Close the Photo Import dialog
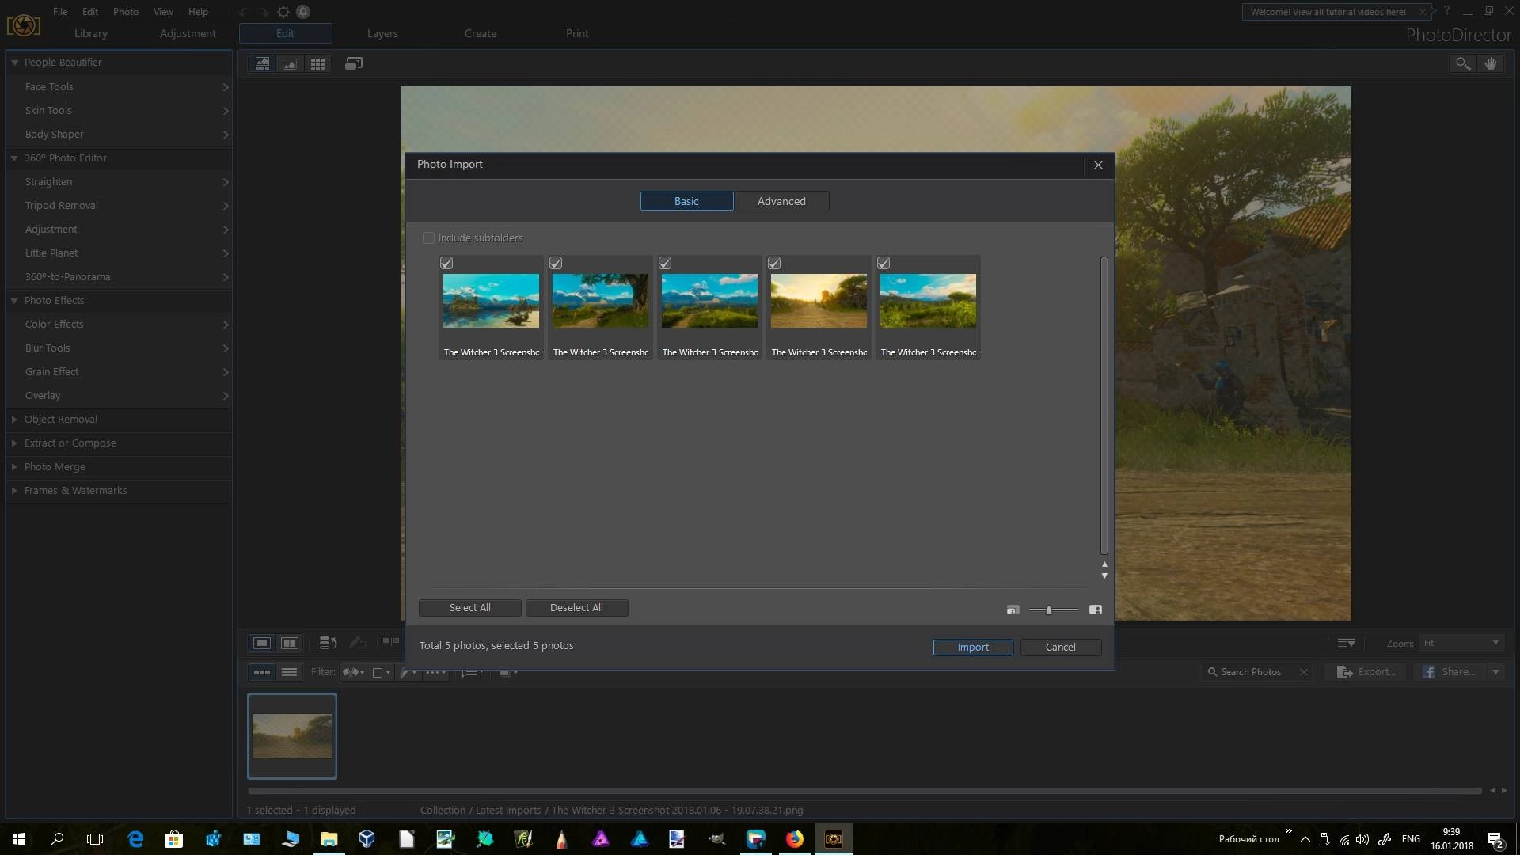This screenshot has height=855, width=1520. point(1098,165)
